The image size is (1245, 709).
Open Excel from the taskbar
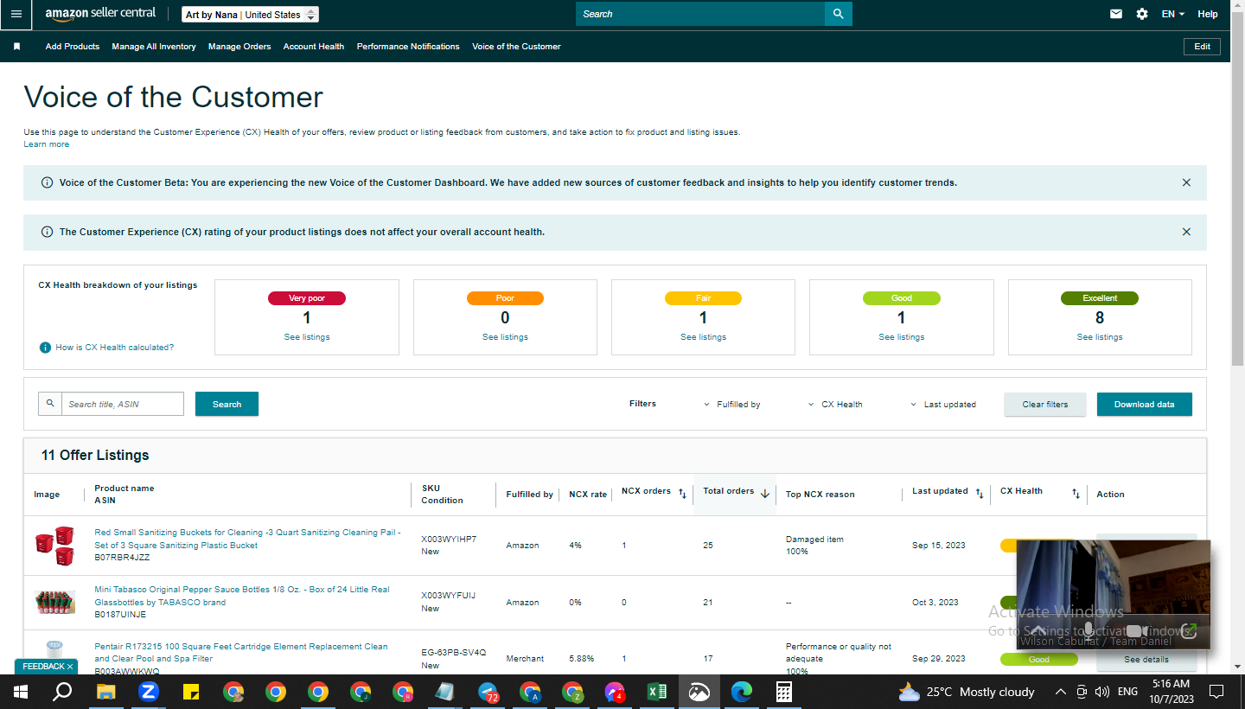(x=657, y=692)
